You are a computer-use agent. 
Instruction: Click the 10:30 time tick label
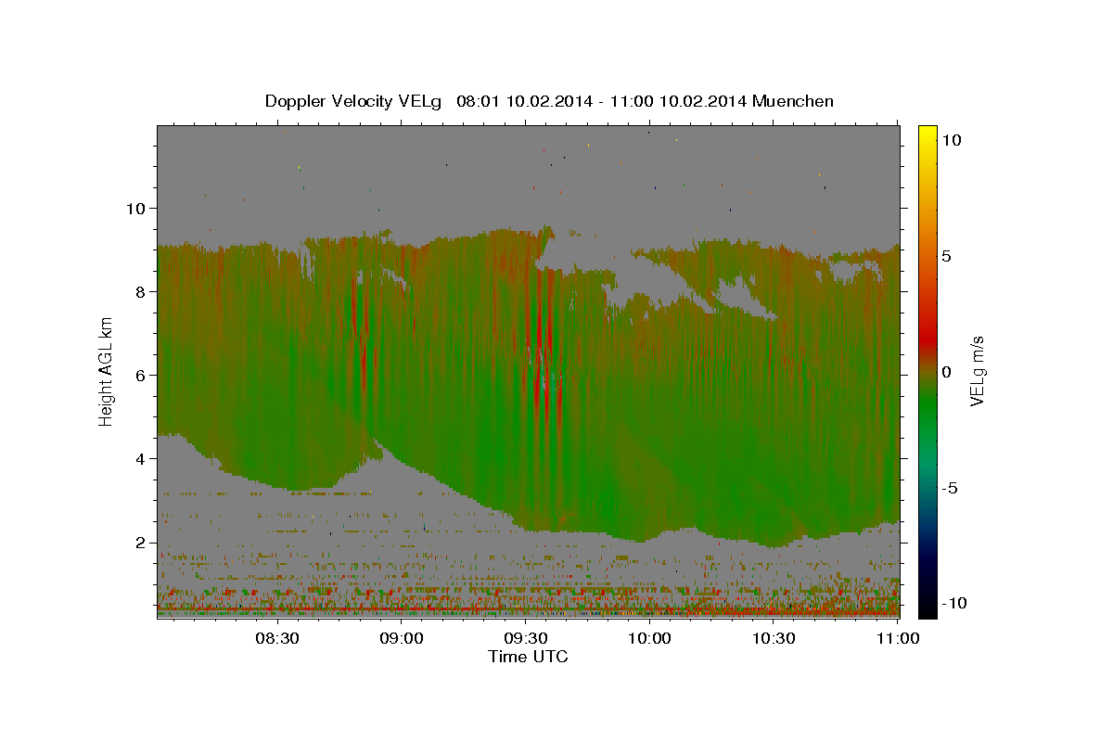coord(774,638)
